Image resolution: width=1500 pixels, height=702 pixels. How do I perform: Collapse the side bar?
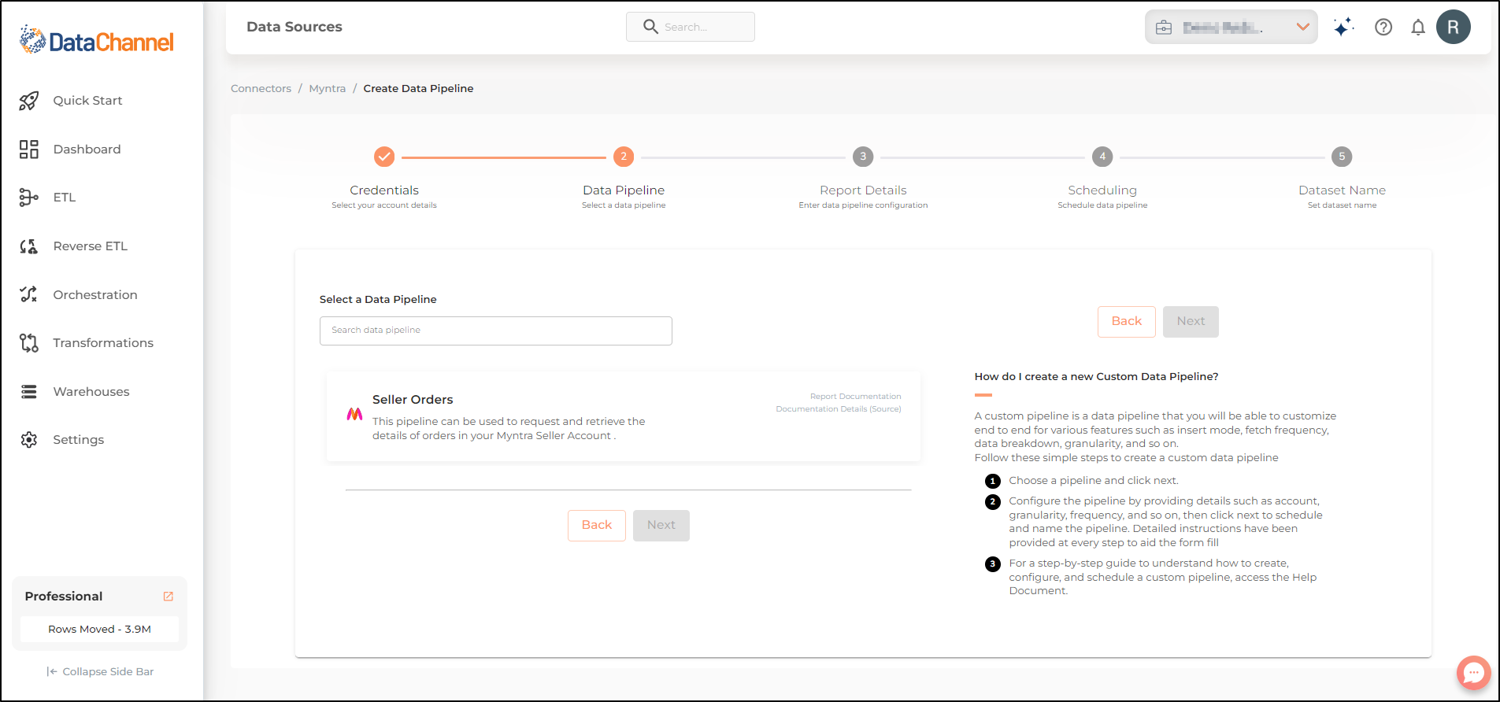tap(100, 672)
